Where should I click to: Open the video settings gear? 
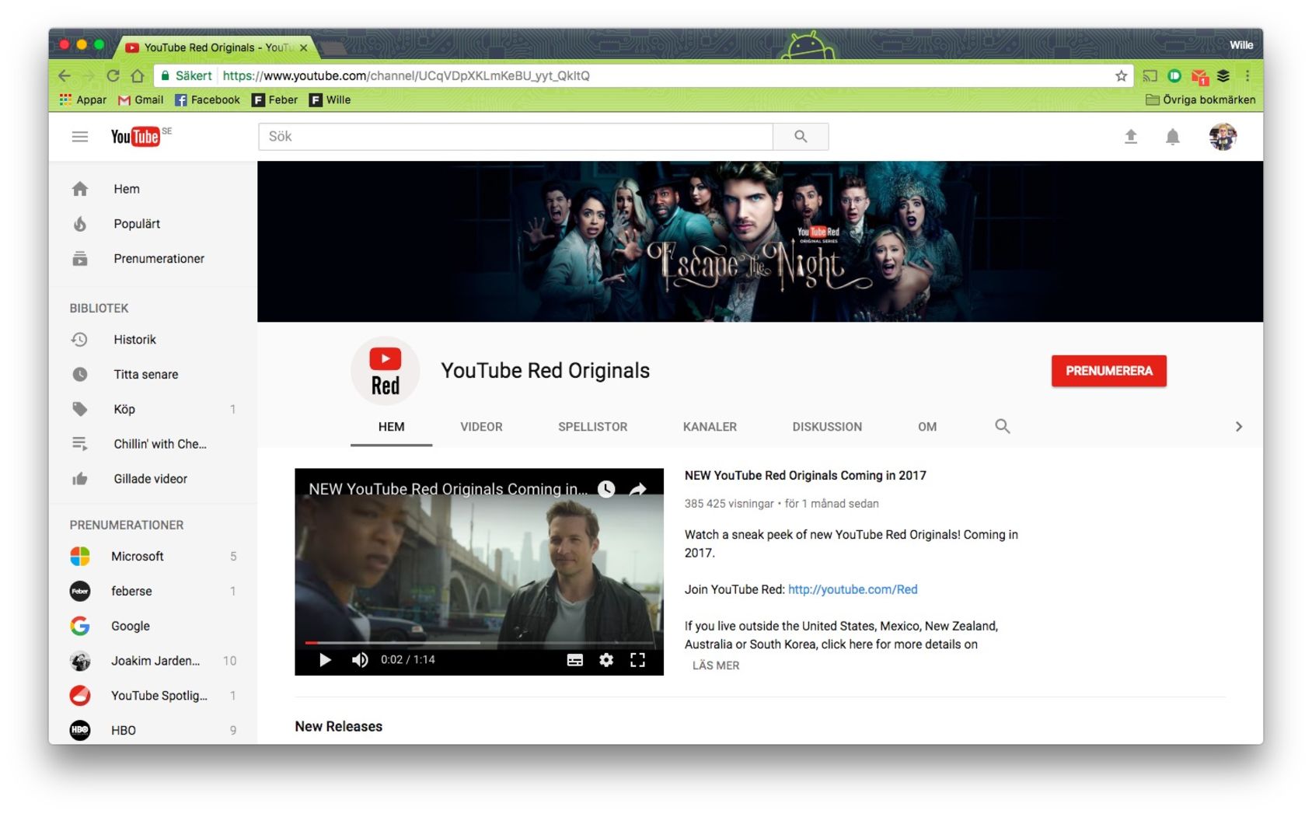point(606,660)
